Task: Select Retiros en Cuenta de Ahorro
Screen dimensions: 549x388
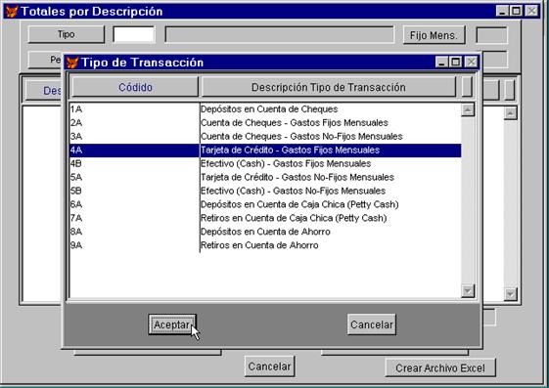Action: tap(265, 245)
